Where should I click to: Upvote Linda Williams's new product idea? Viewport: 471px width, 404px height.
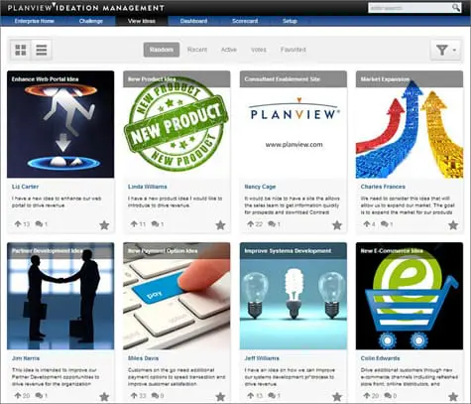(134, 224)
